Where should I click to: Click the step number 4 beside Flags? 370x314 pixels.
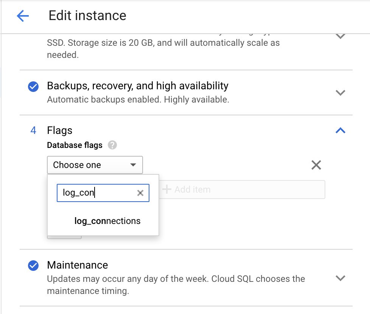tap(33, 131)
